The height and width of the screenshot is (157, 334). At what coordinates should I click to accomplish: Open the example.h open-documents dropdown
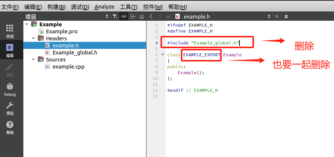point(269,16)
